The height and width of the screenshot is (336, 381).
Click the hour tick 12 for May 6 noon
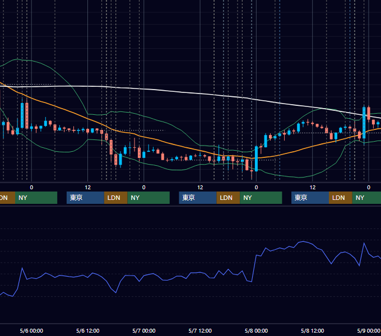(x=88, y=188)
